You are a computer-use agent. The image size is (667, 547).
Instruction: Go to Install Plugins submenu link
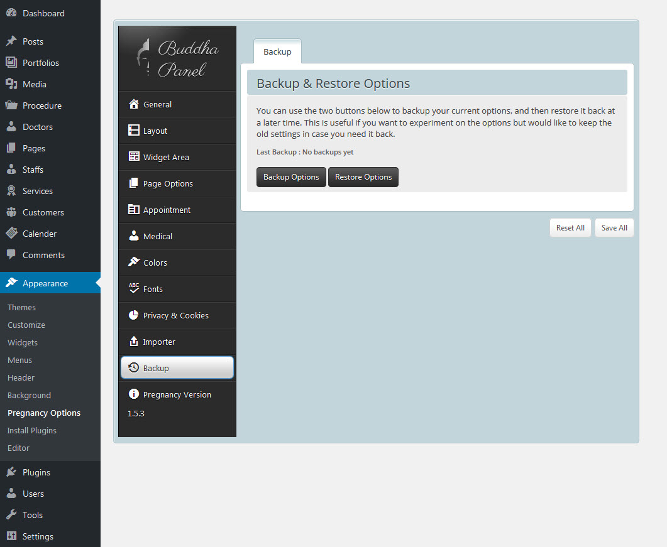pyautogui.click(x=32, y=430)
